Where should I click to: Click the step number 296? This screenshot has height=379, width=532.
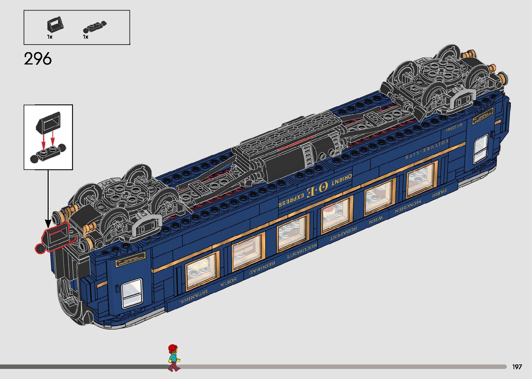click(38, 59)
